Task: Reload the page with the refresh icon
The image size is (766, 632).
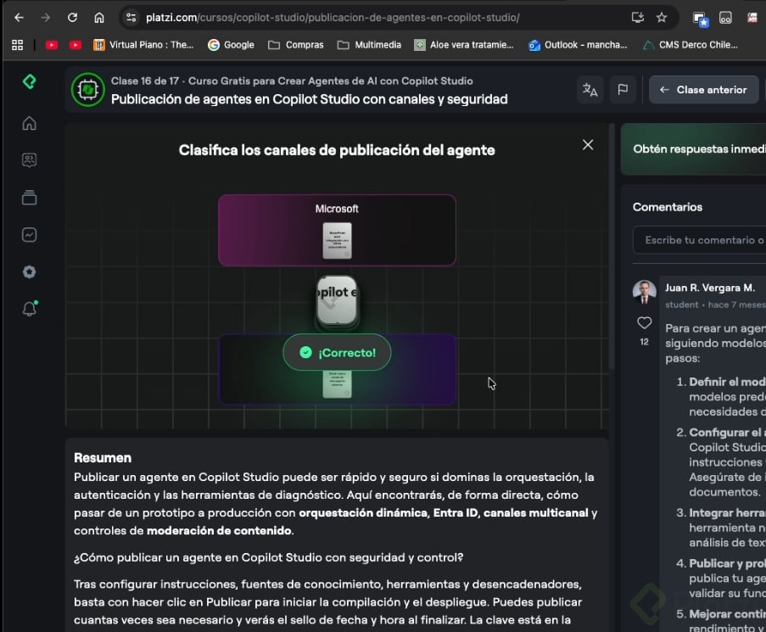Action: pyautogui.click(x=72, y=18)
